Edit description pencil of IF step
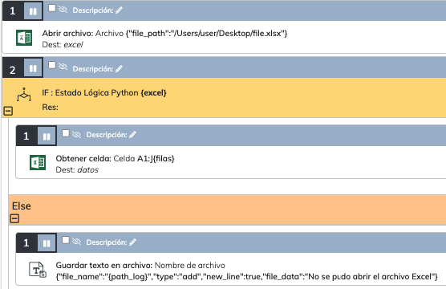Image resolution: width=446 pixels, height=289 pixels. 120,68
